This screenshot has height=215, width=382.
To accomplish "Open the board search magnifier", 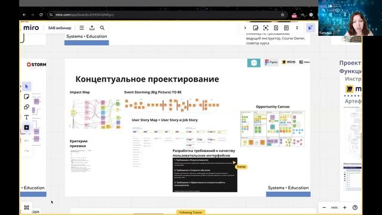I will pos(102,28).
